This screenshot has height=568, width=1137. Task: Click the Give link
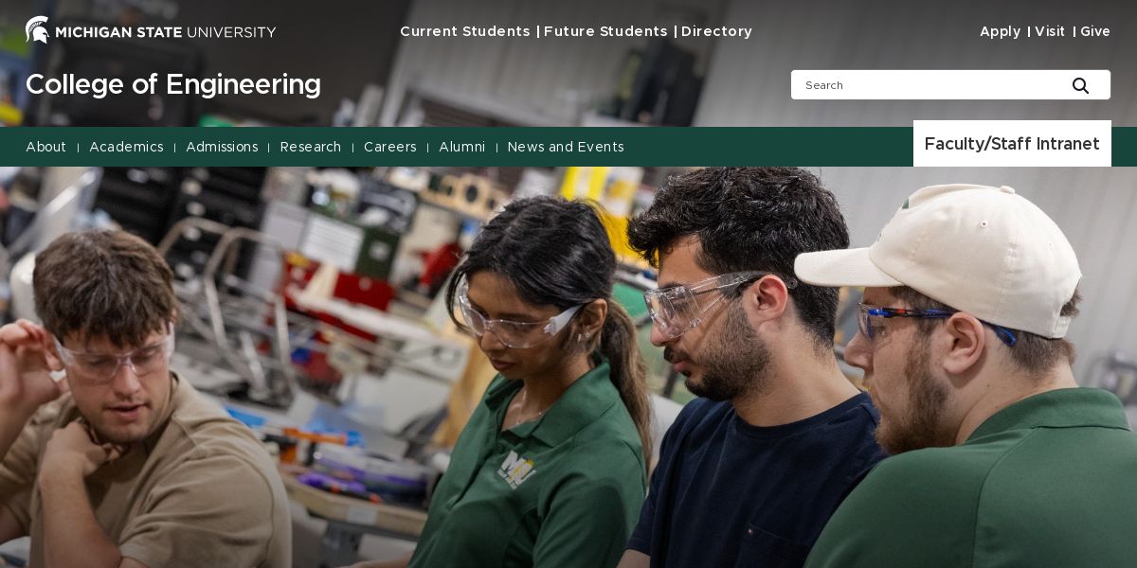tap(1095, 31)
